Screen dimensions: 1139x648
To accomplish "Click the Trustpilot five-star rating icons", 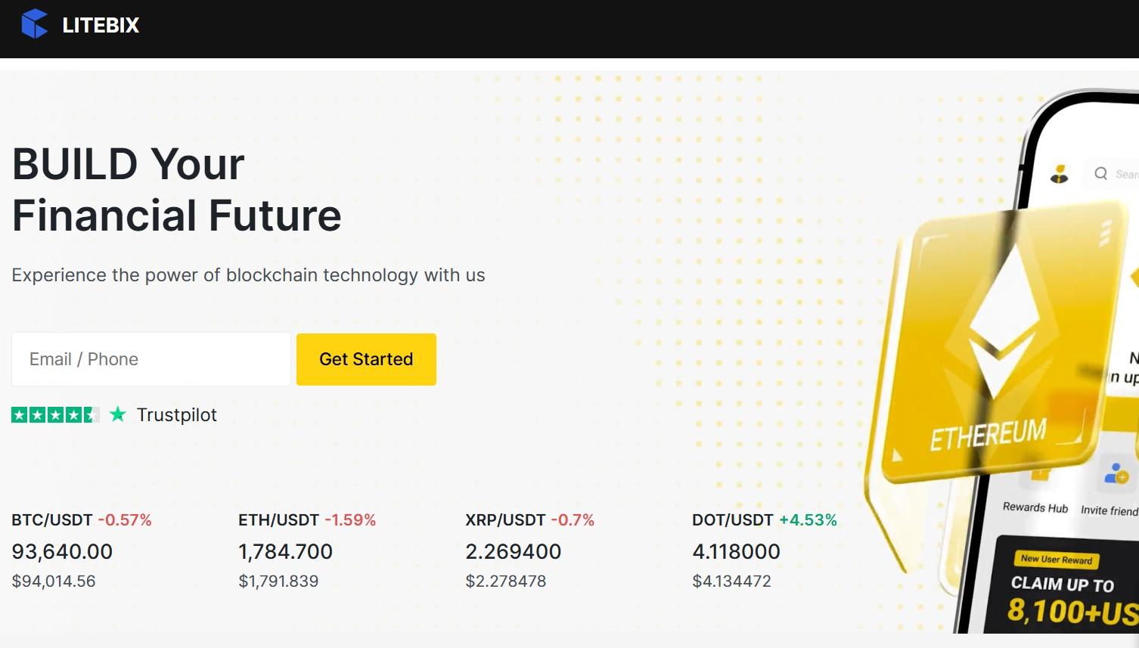I will point(55,414).
